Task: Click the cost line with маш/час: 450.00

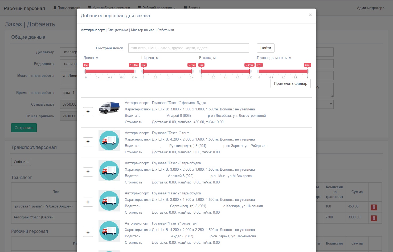Action: point(188,122)
